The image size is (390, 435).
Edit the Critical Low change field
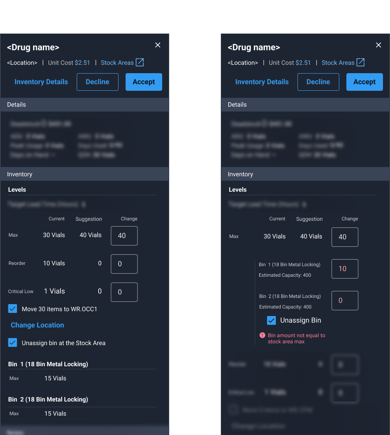click(x=124, y=292)
